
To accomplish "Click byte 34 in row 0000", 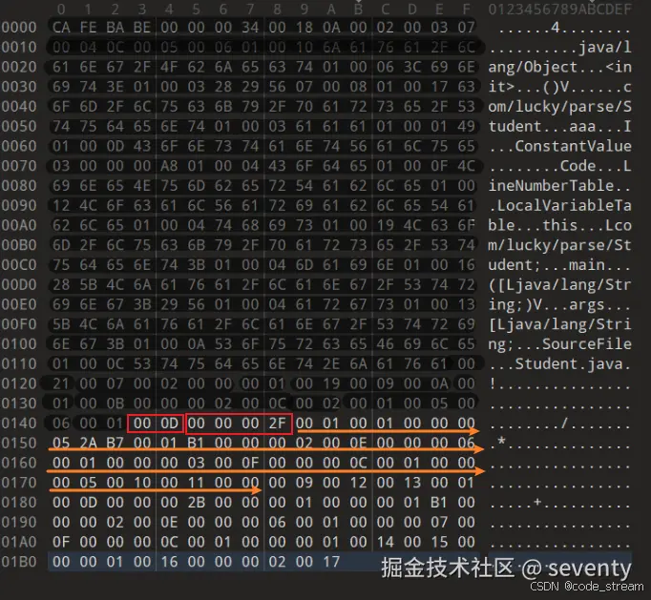I will tap(250, 28).
